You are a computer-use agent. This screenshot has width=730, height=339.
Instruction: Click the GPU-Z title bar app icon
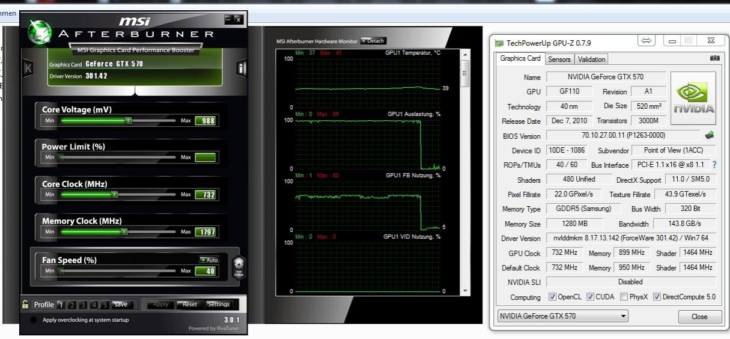(499, 43)
